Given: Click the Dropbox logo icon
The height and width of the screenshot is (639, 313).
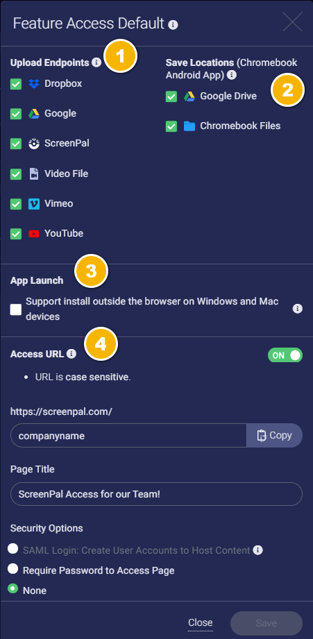Looking at the screenshot, I should pos(34,84).
